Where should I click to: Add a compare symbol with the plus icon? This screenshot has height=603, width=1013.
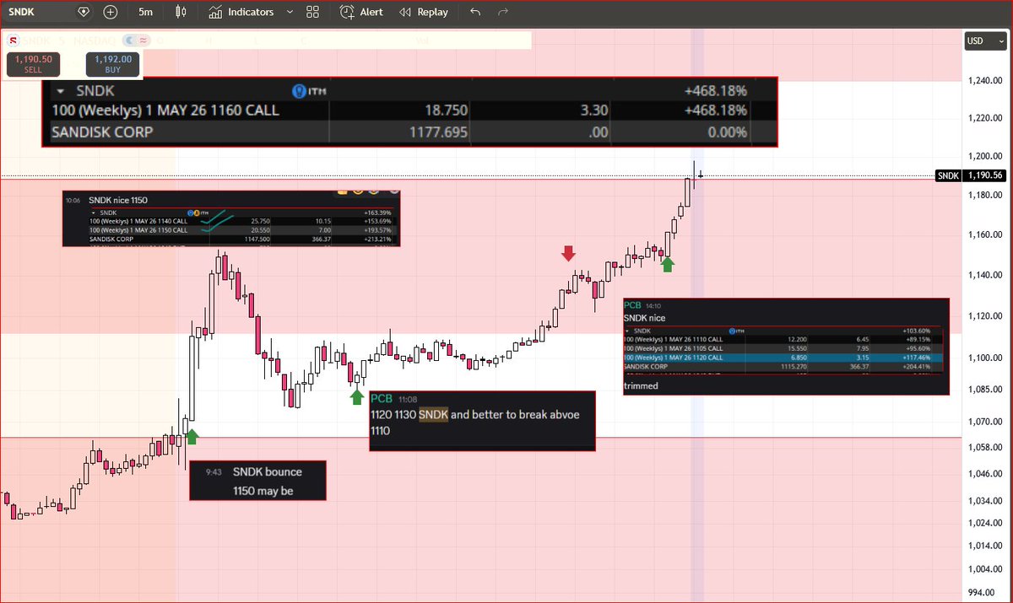[111, 12]
